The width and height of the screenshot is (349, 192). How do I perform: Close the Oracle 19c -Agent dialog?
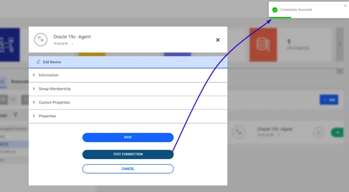tap(218, 40)
